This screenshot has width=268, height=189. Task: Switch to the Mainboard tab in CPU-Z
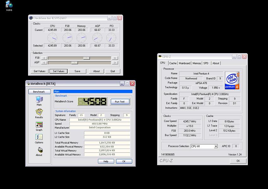click(184, 63)
